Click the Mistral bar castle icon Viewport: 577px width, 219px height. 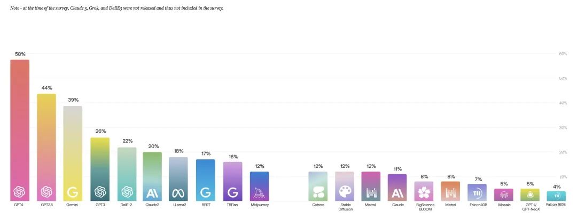point(371,192)
